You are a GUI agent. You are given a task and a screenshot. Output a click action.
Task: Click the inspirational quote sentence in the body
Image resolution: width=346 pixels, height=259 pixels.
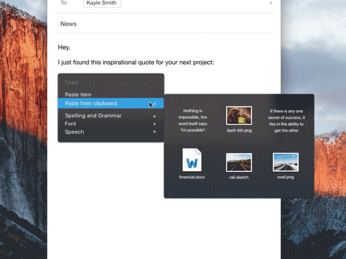pos(136,63)
